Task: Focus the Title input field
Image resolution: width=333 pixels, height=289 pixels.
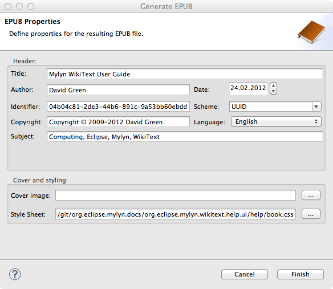Action: coord(185,74)
